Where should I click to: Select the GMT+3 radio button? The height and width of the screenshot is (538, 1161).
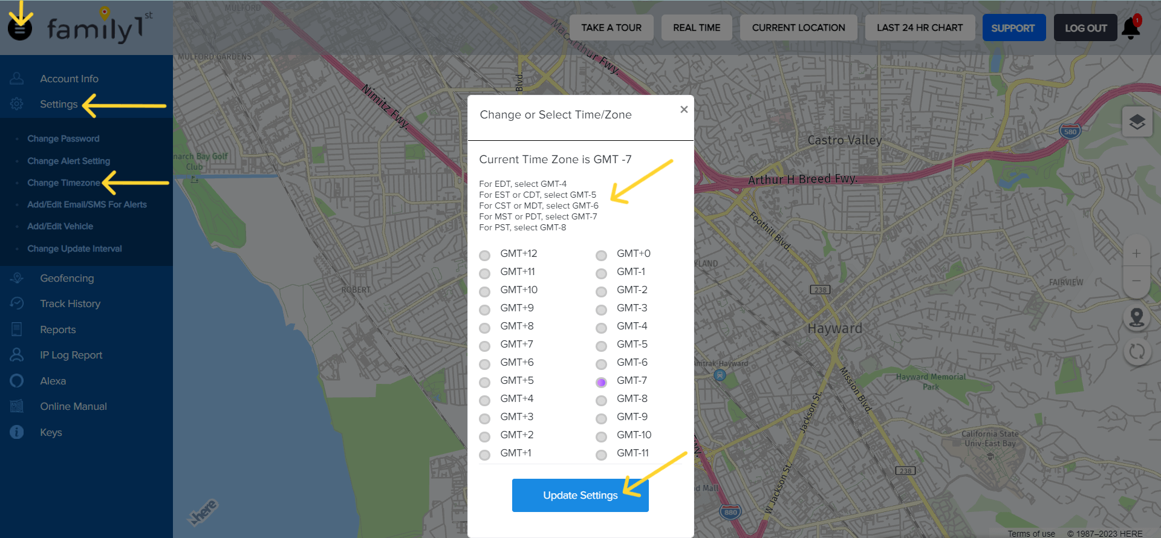484,418
